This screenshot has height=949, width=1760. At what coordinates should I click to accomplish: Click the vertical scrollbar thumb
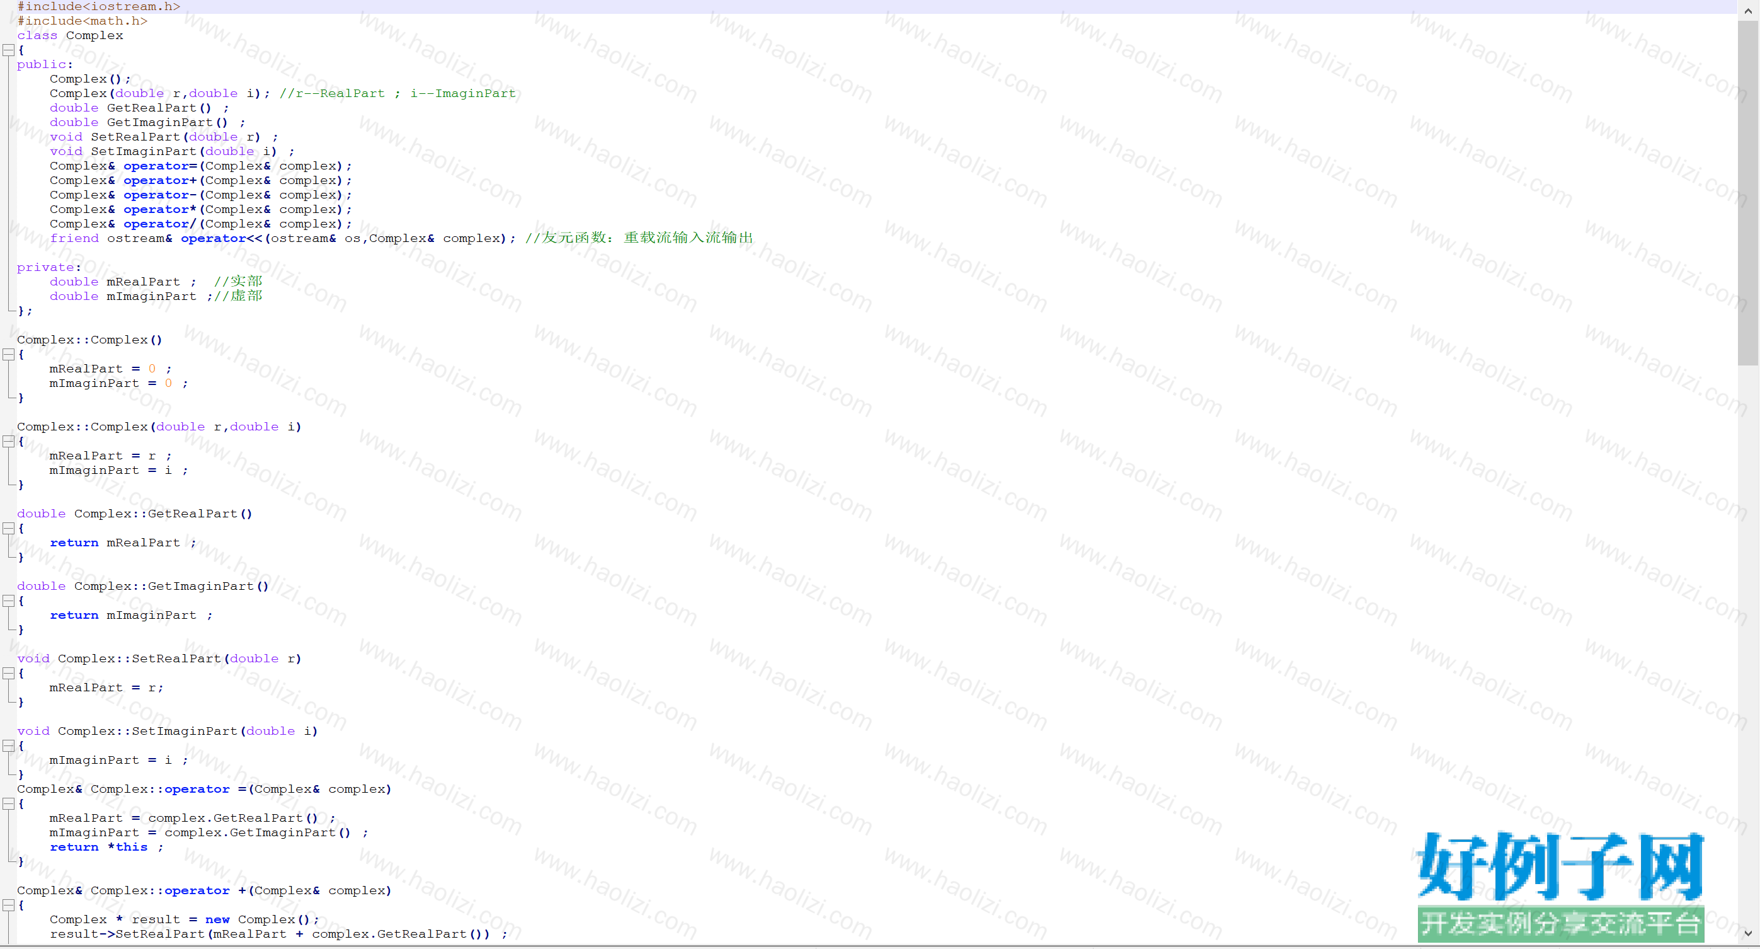point(1747,193)
